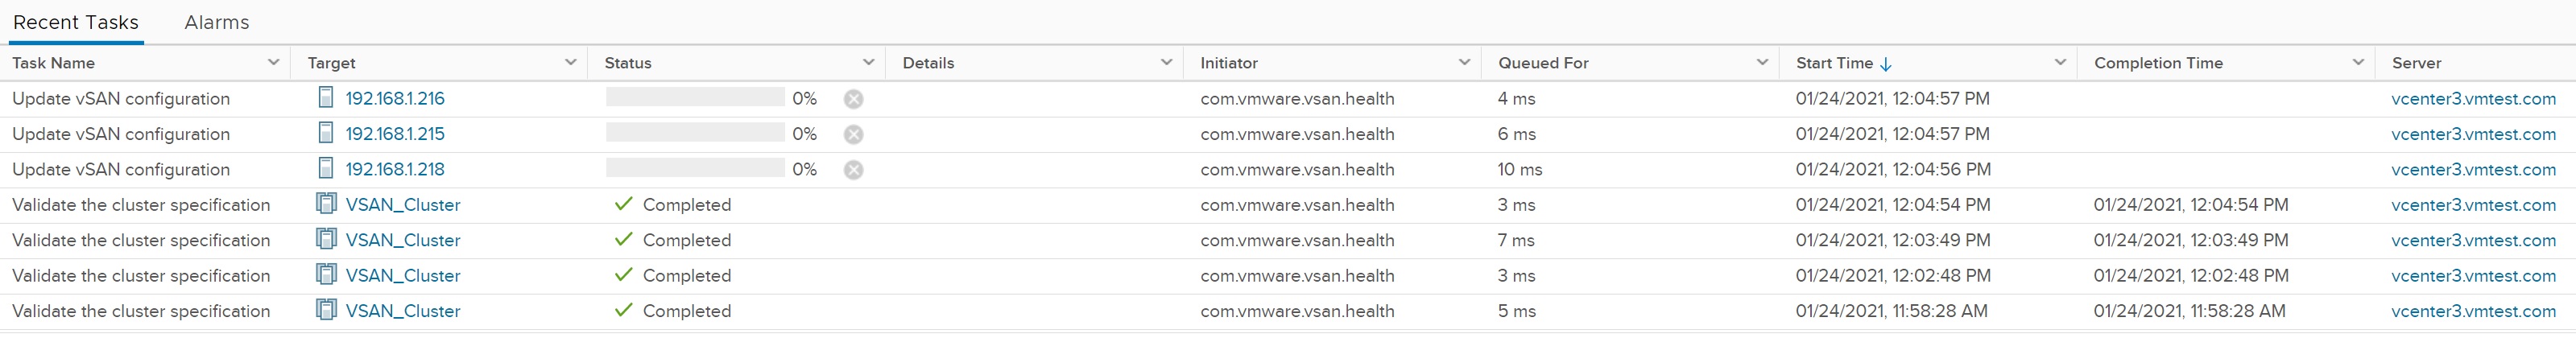This screenshot has width=2576, height=338.
Task: Click the first VSAN_Cluster cluster icon
Action: (326, 204)
